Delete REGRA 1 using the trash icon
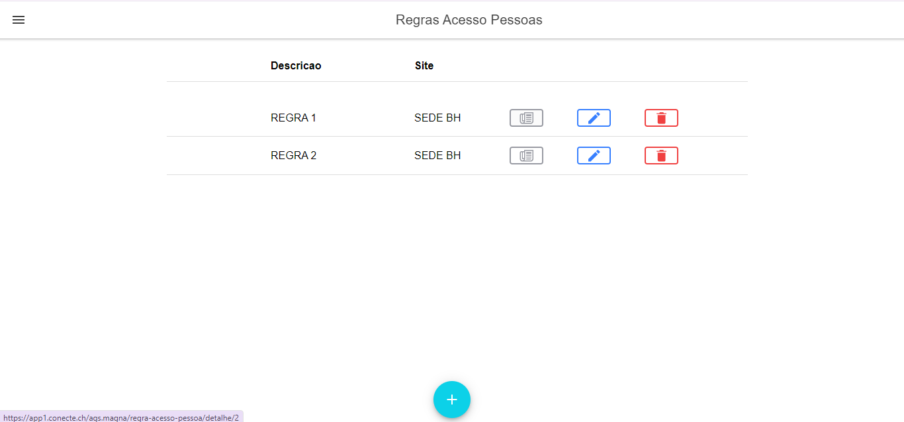Viewport: 904px width, 422px height. tap(661, 118)
